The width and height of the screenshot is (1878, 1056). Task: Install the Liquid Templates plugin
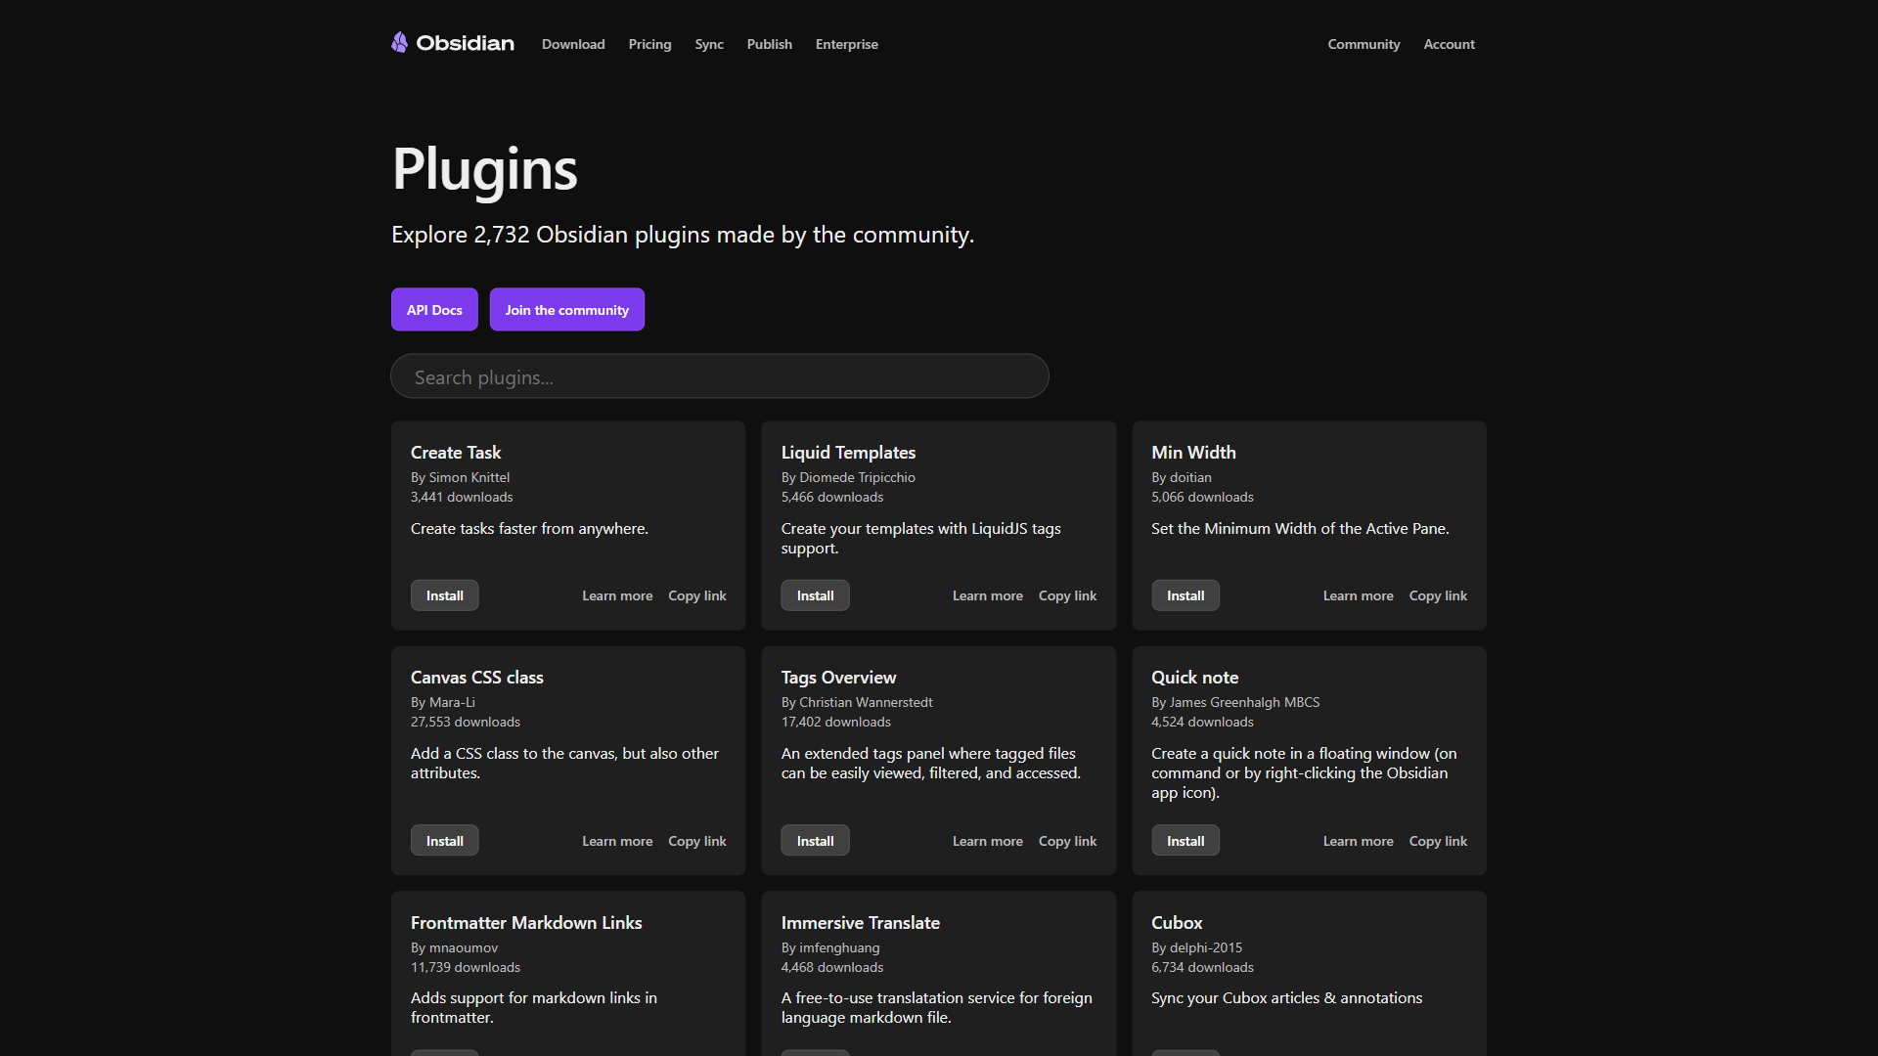tap(815, 595)
